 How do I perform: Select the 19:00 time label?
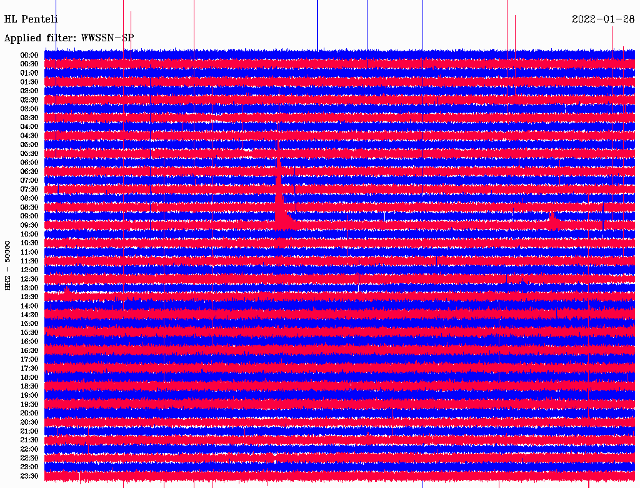pyautogui.click(x=29, y=395)
